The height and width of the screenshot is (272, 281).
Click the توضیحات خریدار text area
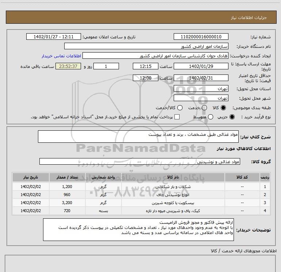(x=138, y=230)
